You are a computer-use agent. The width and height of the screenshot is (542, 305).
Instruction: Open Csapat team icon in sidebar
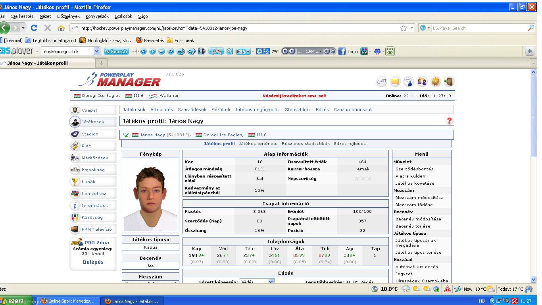(75, 110)
